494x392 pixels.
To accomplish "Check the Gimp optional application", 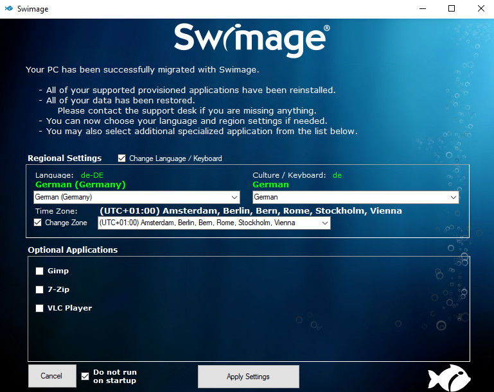I will point(39,271).
